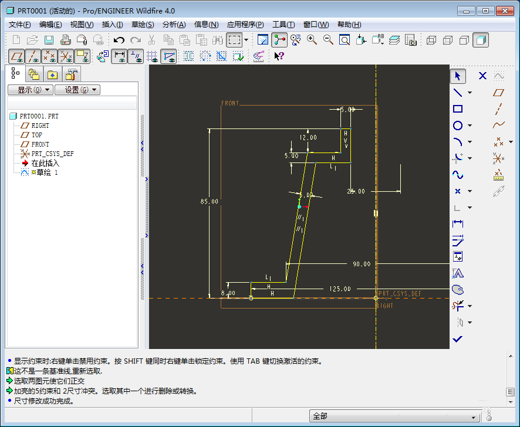
Task: Toggle sketch vertex display
Action: point(169,56)
